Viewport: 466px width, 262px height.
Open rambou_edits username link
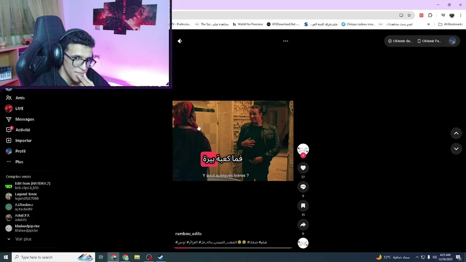(x=188, y=234)
